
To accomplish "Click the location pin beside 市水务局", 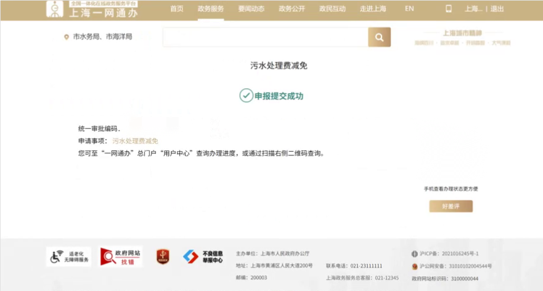I will [67, 37].
